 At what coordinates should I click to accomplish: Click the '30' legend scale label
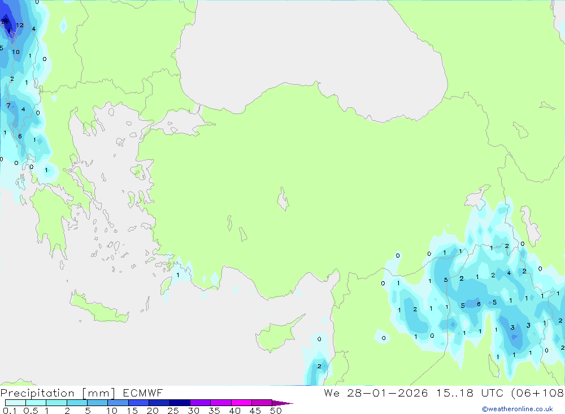click(193, 411)
